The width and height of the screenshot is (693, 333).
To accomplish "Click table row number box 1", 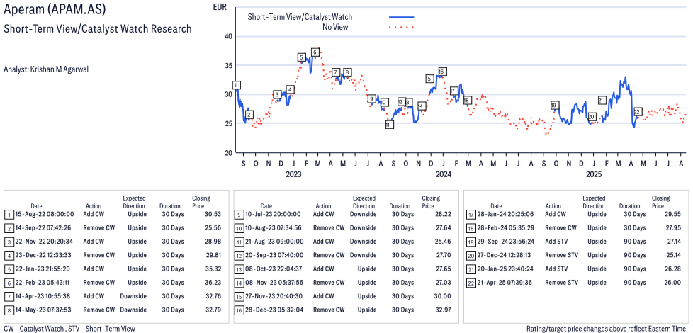I will pos(10,214).
